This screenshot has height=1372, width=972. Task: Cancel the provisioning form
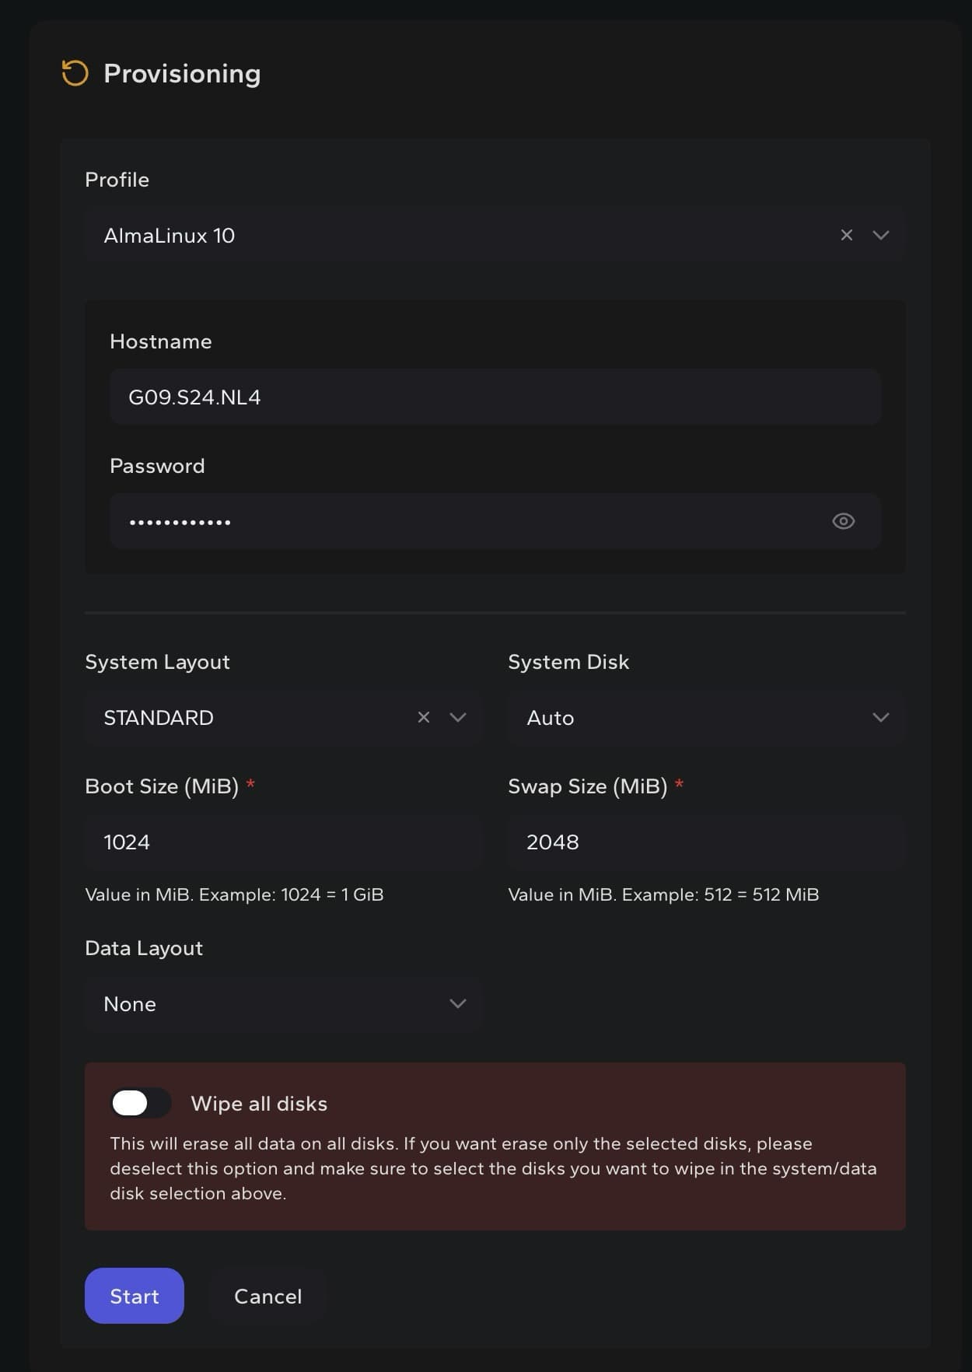tap(268, 1296)
